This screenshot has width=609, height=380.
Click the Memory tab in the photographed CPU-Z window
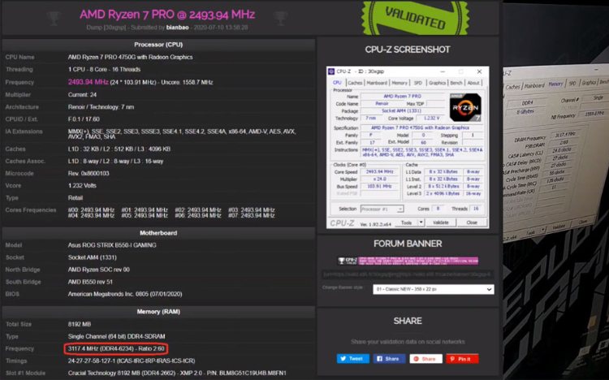(x=555, y=84)
